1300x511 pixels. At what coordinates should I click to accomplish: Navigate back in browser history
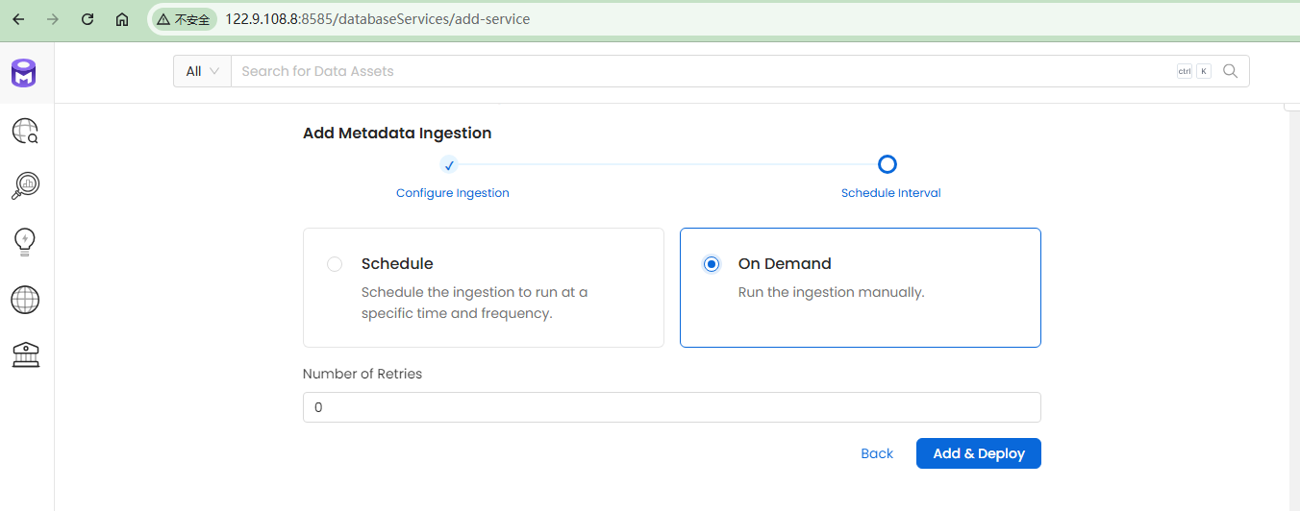[18, 19]
